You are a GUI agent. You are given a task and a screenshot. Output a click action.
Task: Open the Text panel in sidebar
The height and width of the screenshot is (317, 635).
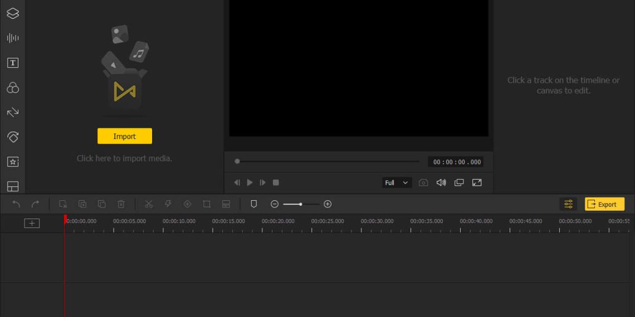tap(12, 63)
